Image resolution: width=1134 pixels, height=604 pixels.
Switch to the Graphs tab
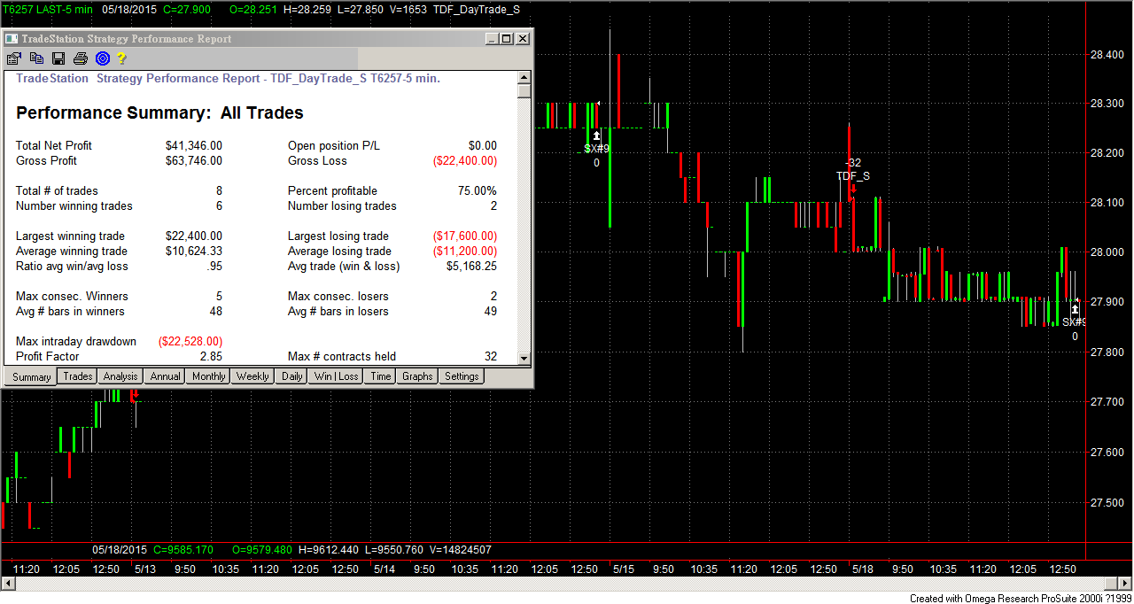417,376
